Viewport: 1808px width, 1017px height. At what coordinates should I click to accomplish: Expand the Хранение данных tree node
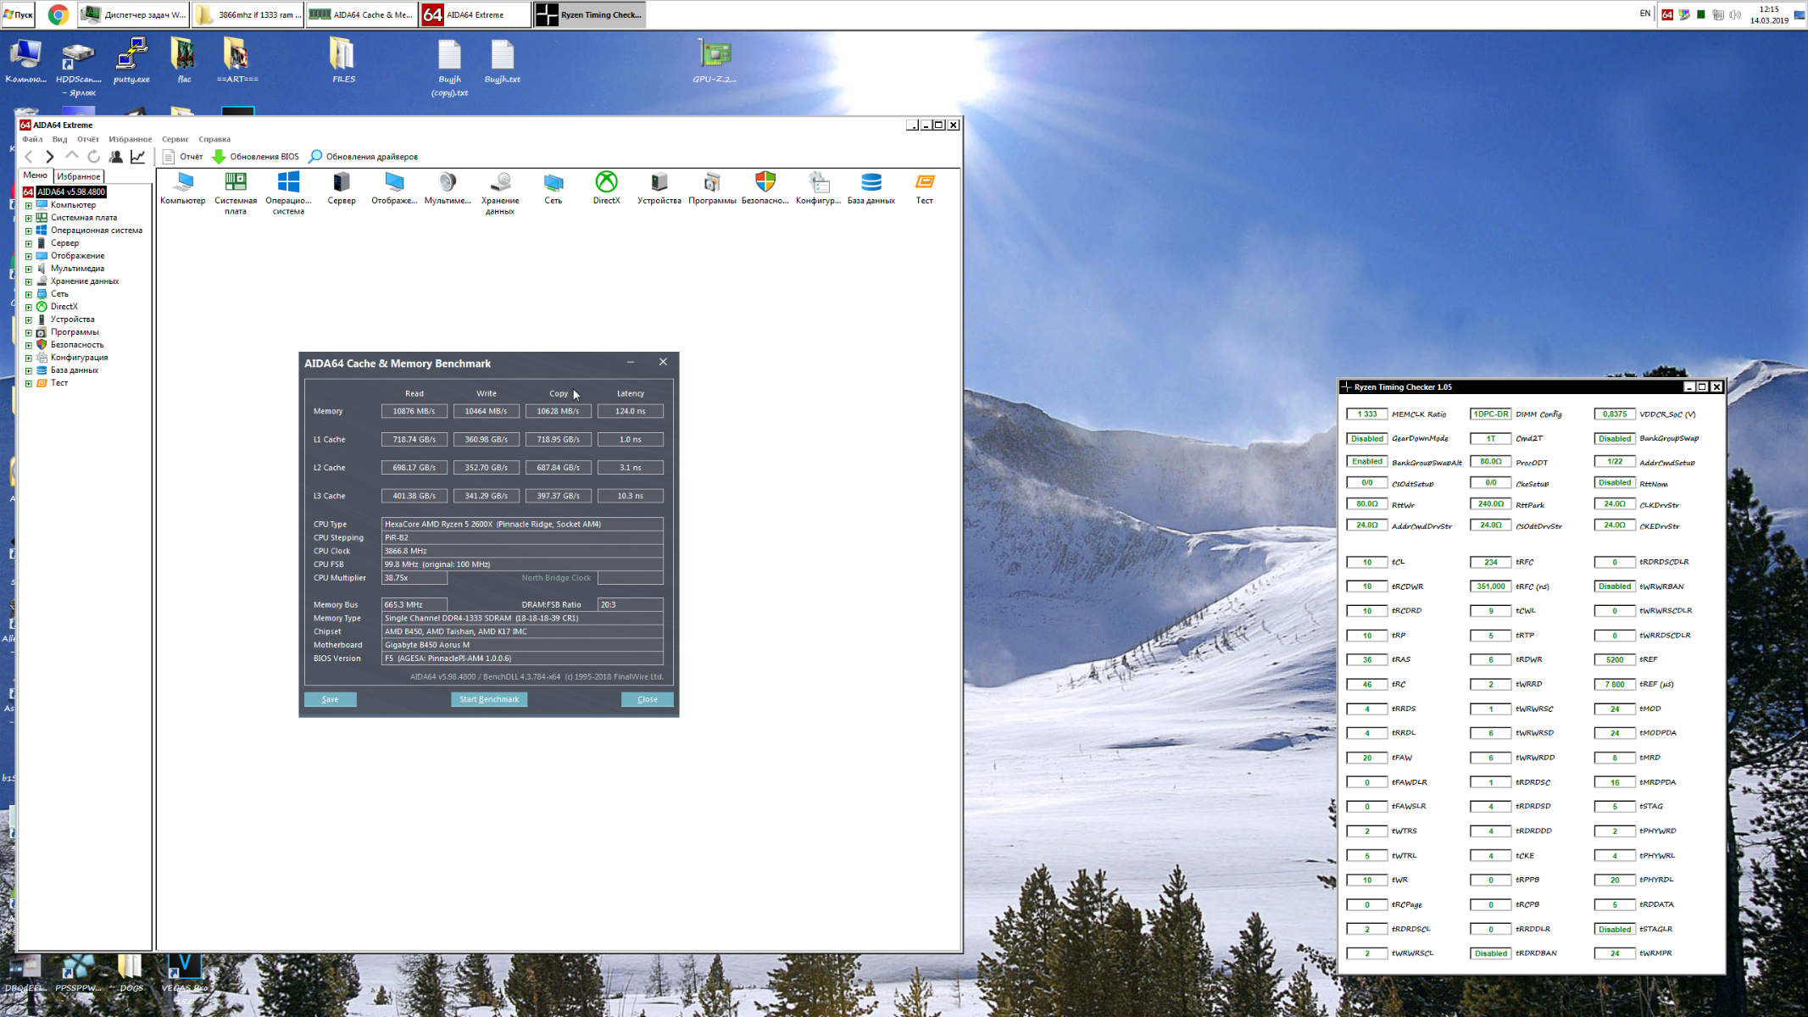28,281
